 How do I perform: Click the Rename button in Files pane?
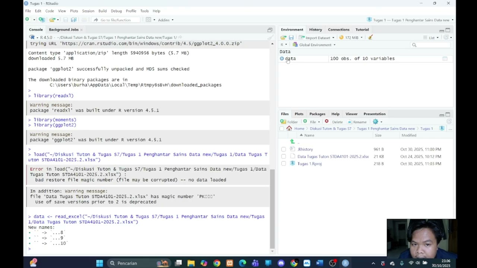pos(357,122)
